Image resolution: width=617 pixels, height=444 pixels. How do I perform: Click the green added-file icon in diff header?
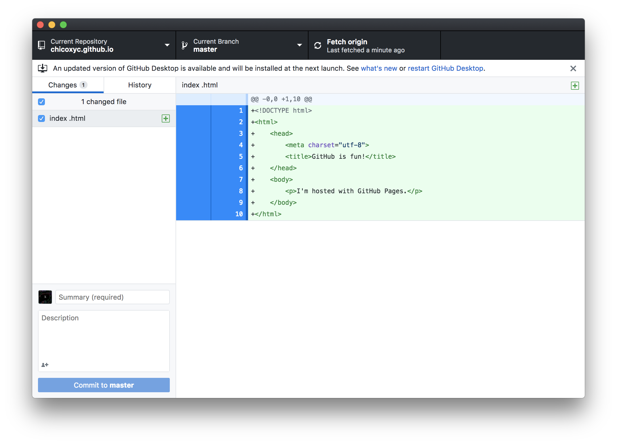tap(575, 85)
